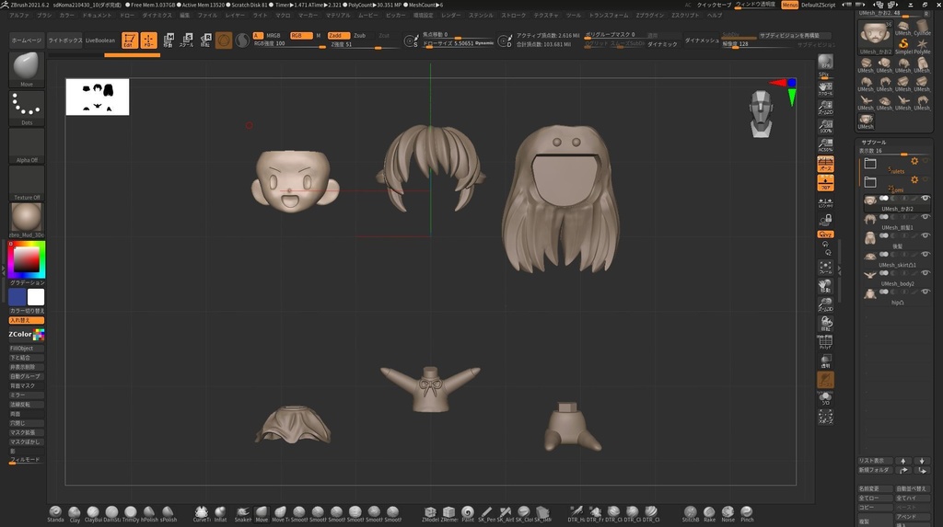Open the ブラシ (Brush) menu
This screenshot has height=527, width=943.
click(44, 16)
